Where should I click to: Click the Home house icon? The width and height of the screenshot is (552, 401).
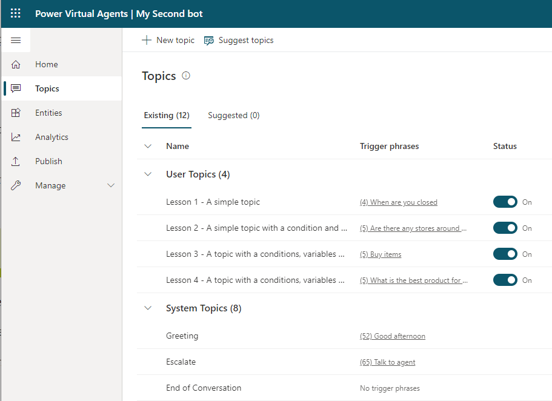[x=16, y=64]
